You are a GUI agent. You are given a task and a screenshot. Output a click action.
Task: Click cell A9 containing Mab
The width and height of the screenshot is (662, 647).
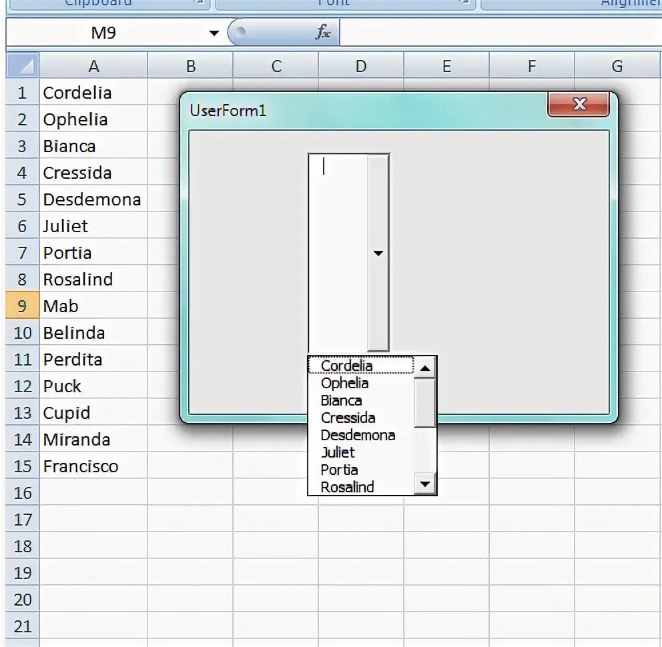pos(93,305)
